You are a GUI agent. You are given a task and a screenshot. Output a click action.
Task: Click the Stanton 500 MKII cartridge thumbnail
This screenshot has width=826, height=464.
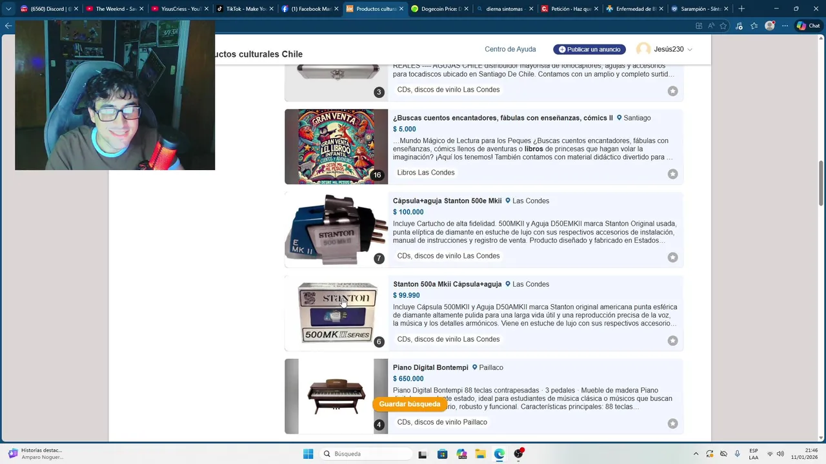[x=336, y=230]
